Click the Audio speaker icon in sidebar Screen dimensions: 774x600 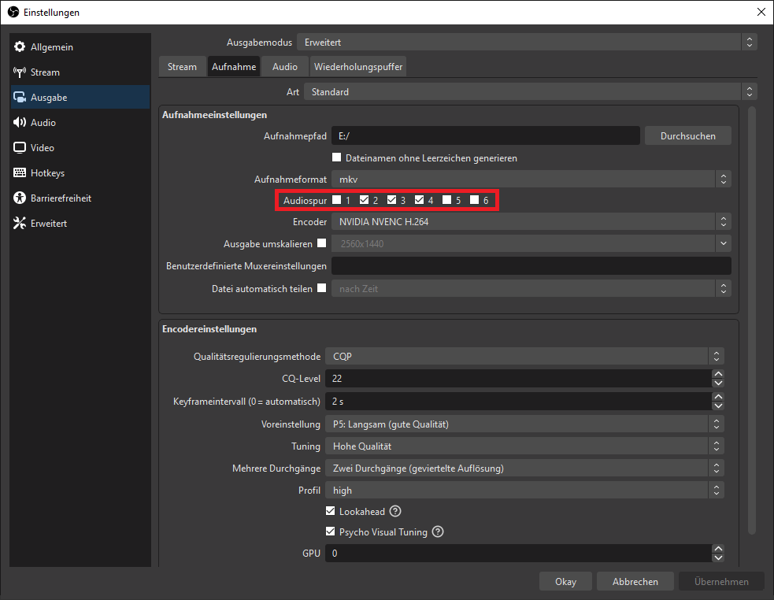click(20, 123)
